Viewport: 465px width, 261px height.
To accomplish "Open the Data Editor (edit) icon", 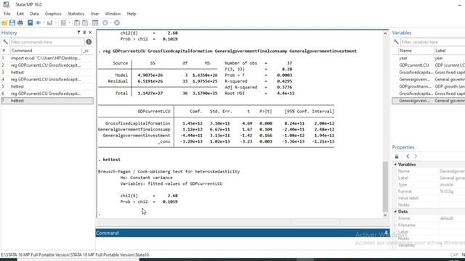I will click(x=77, y=22).
